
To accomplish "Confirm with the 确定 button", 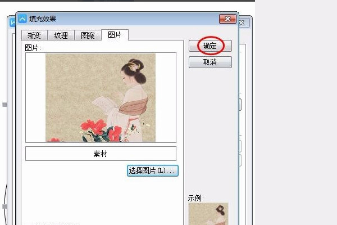I will pyautogui.click(x=210, y=46).
